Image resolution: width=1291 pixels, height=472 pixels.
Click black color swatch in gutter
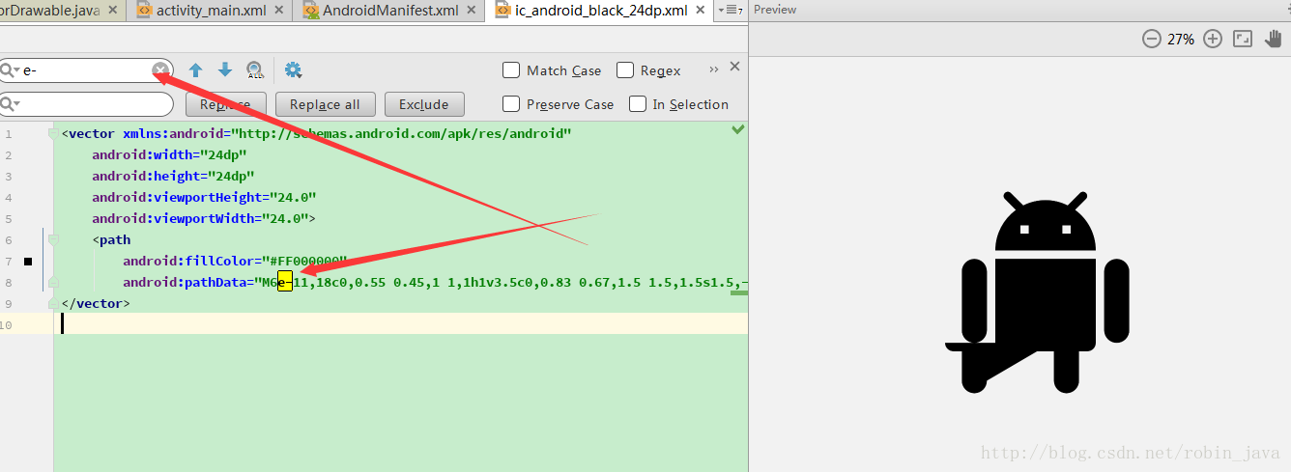(x=28, y=262)
